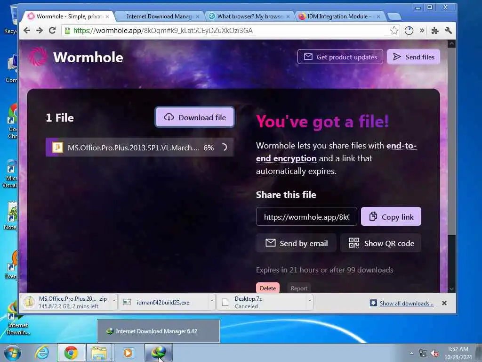Click the muted volume tray icon
482x362 pixels.
[x=434, y=354]
